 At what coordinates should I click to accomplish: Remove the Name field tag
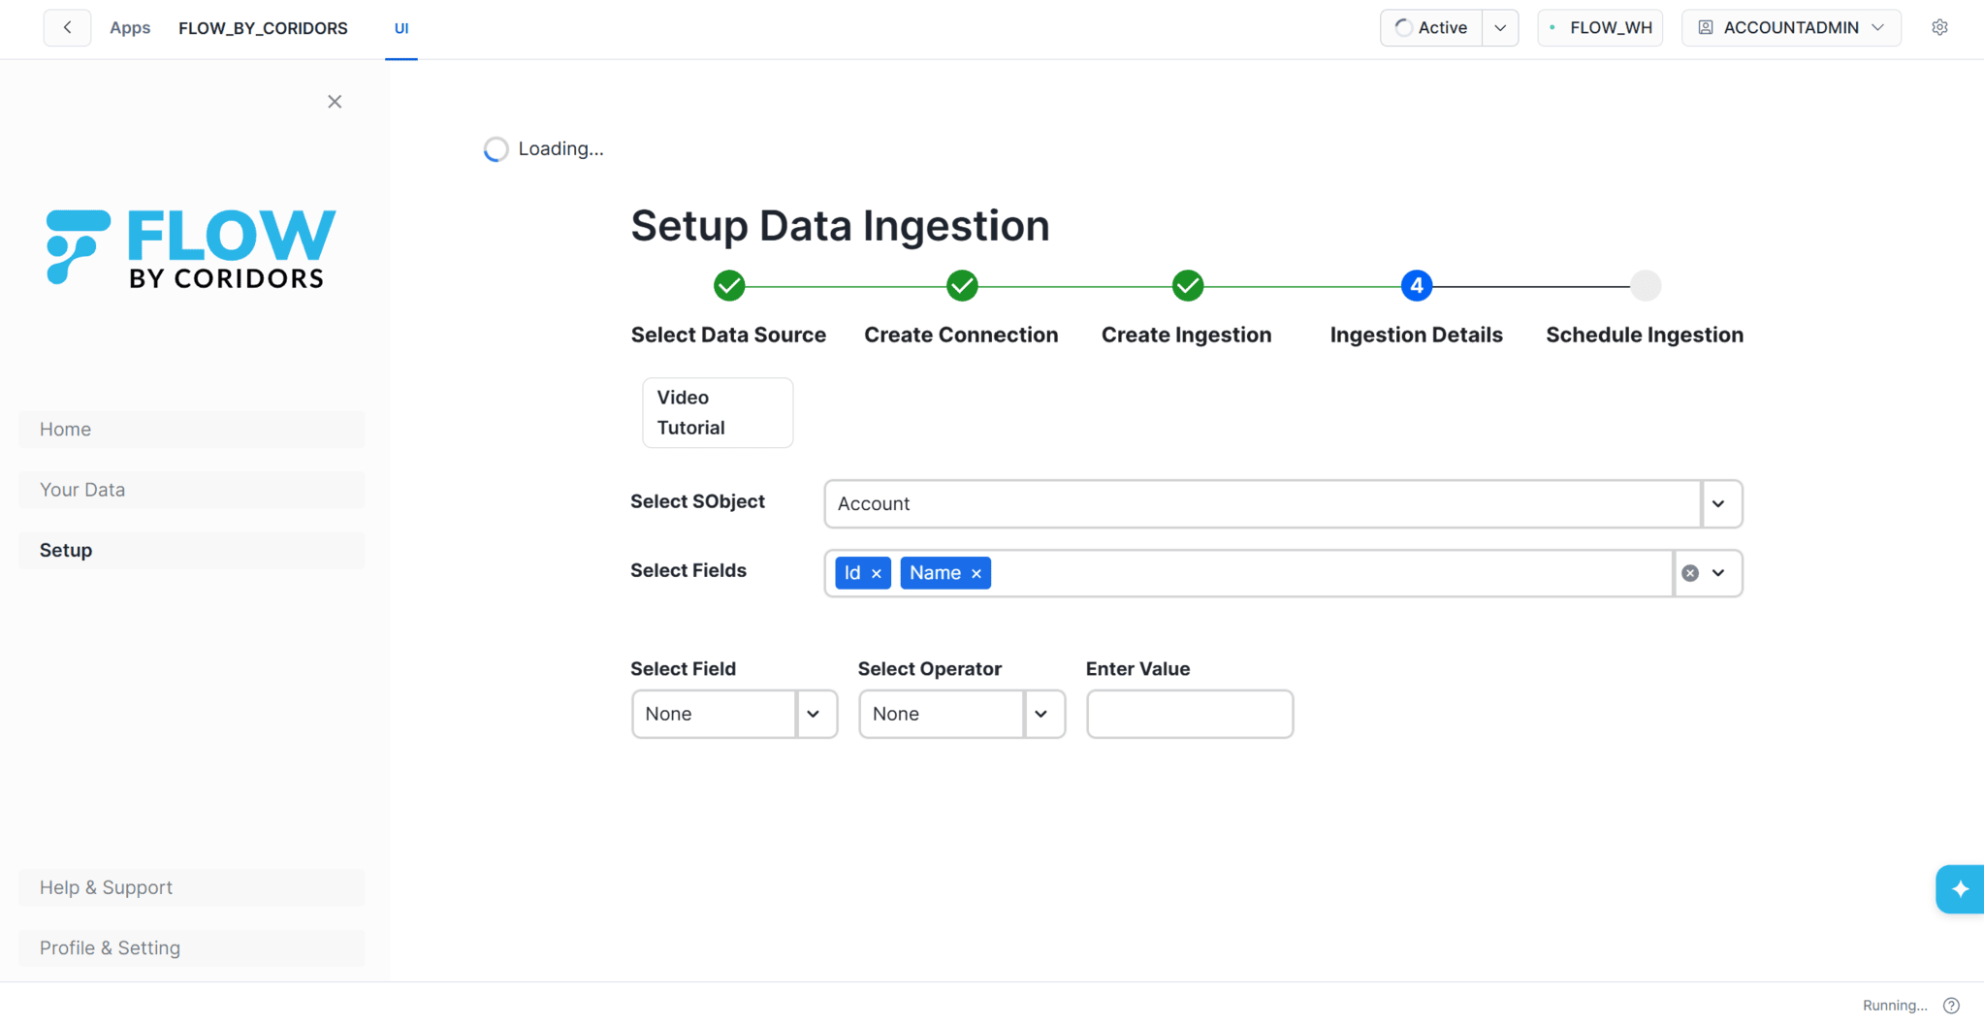pos(976,574)
